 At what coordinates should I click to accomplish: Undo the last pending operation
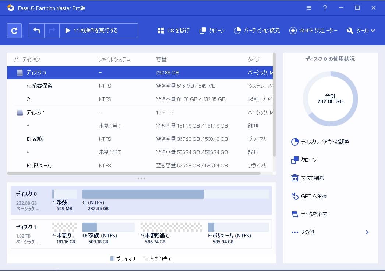tap(36, 31)
